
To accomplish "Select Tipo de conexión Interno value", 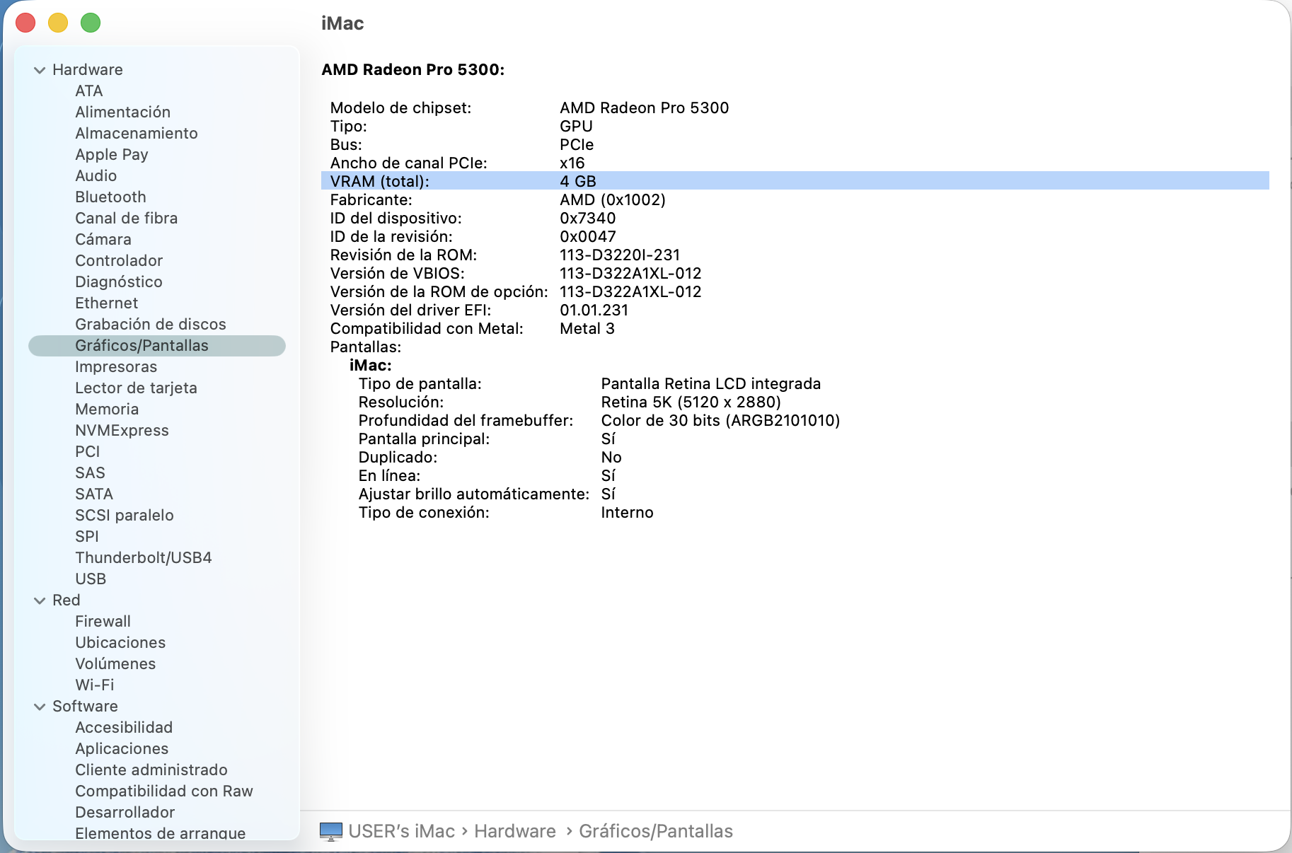I will point(628,512).
